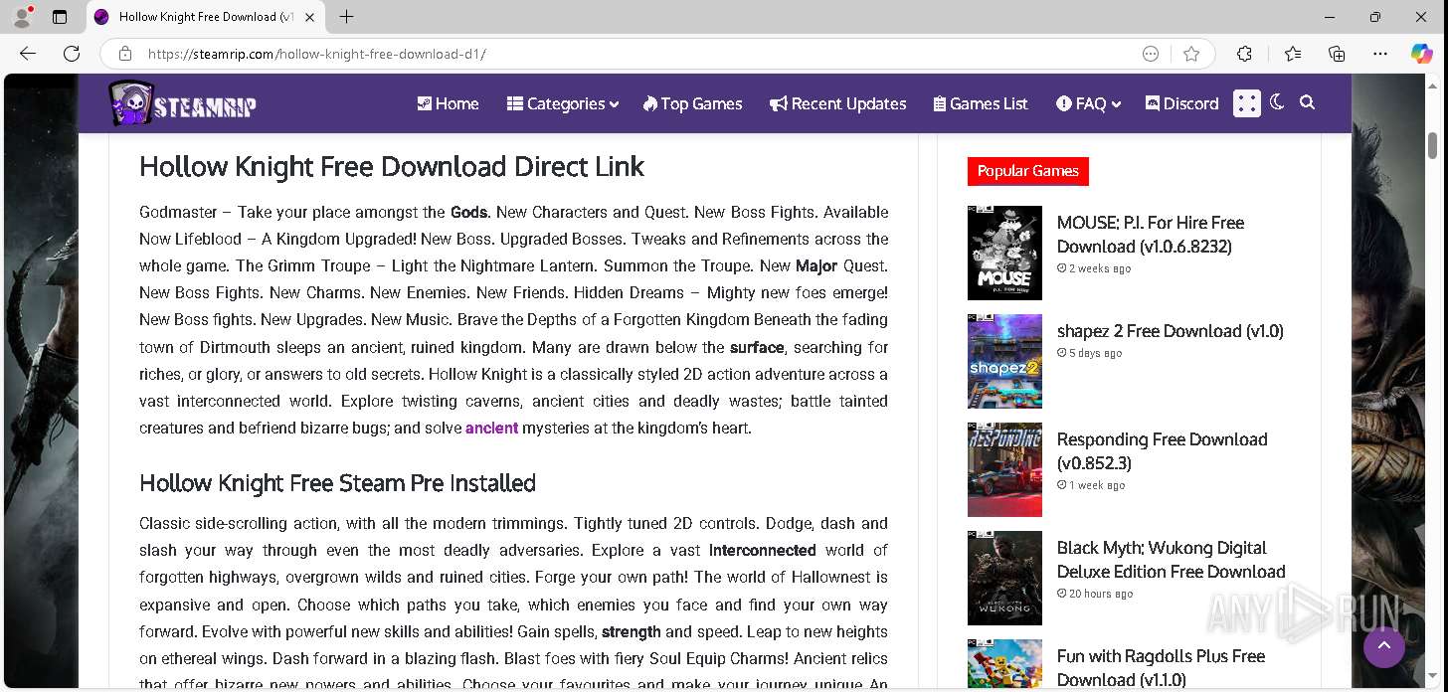1448x692 pixels.
Task: Toggle dark mode moon icon
Action: pos(1278,102)
